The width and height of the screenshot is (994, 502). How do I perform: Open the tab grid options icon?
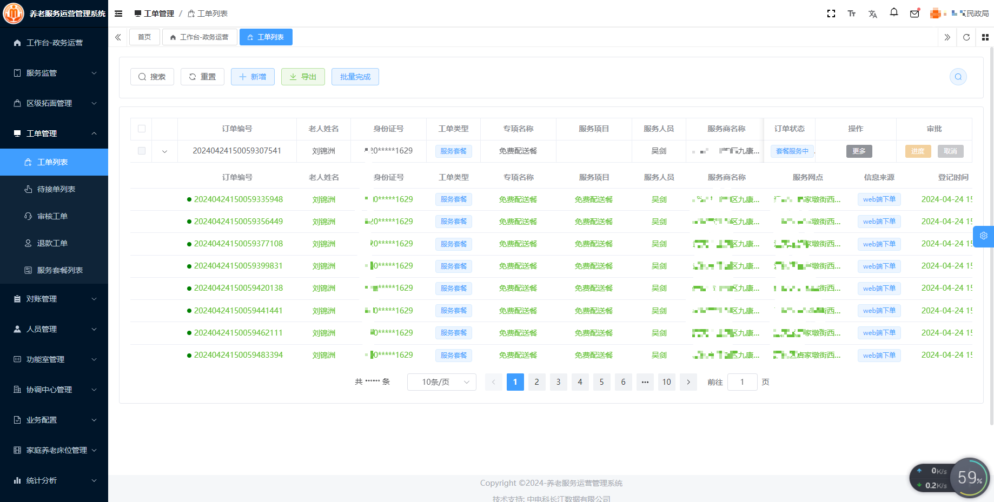pyautogui.click(x=985, y=37)
